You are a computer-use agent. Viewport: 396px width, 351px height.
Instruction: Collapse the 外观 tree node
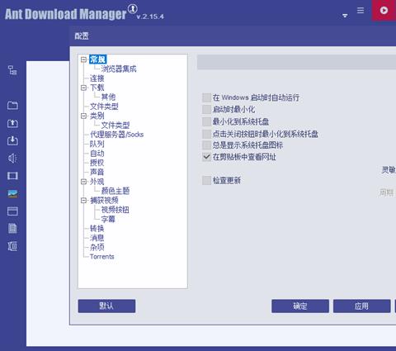tap(83, 182)
